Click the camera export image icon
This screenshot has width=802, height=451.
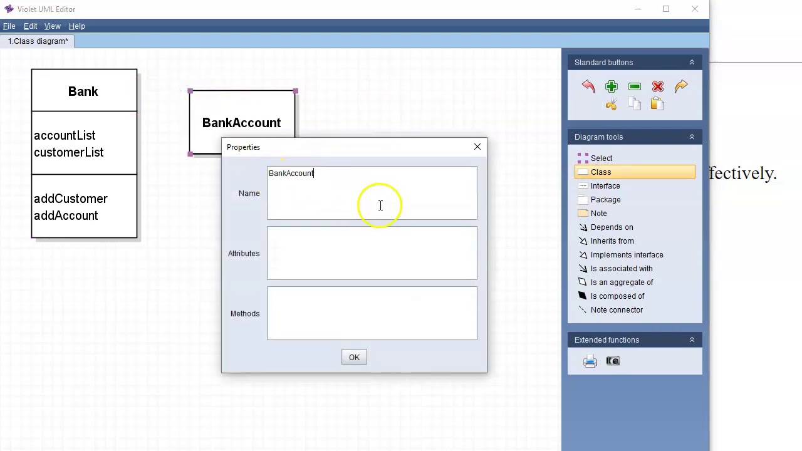click(x=613, y=361)
